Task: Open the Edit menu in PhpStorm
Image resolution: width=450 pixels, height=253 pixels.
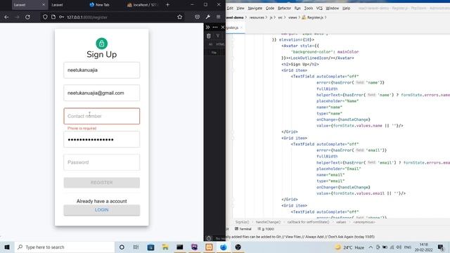Action: [230, 8]
